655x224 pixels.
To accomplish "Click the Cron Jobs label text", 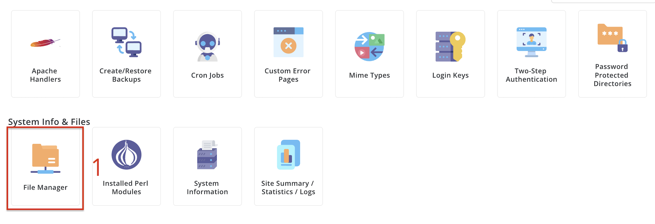I will click(x=207, y=75).
